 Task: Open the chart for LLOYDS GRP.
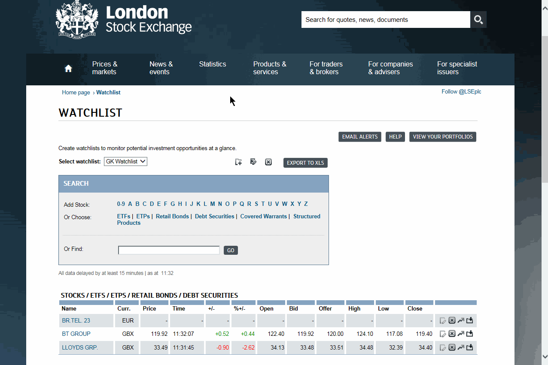click(x=461, y=347)
